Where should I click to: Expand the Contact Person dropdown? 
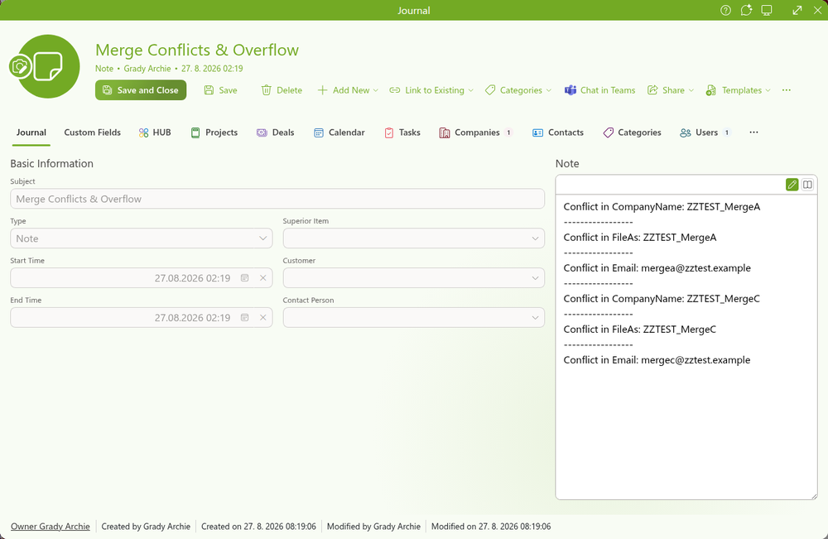tap(413, 318)
